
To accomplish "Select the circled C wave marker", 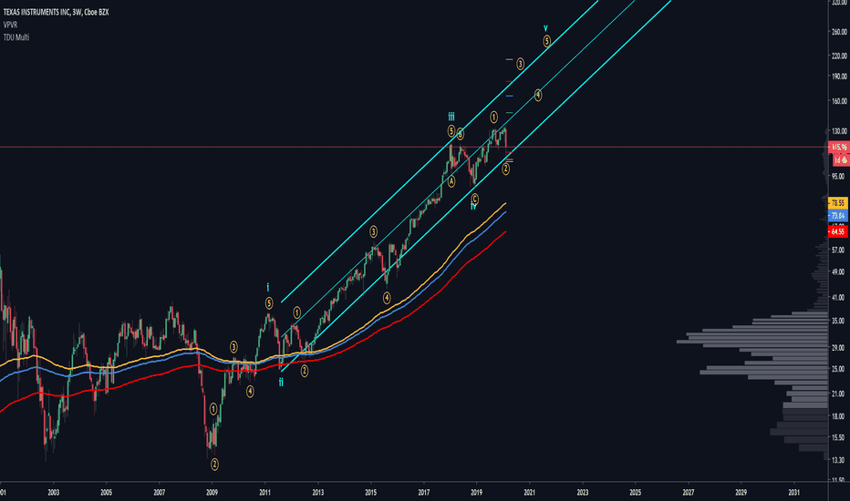I will 474,199.
